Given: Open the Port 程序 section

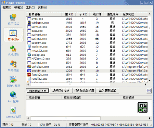Looking at the screenshot, I should pyautogui.click(x=13, y=97).
